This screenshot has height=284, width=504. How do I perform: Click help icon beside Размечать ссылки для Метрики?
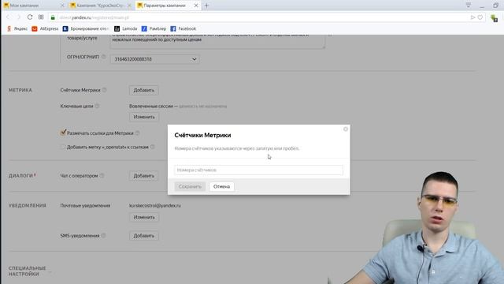[x=138, y=133]
